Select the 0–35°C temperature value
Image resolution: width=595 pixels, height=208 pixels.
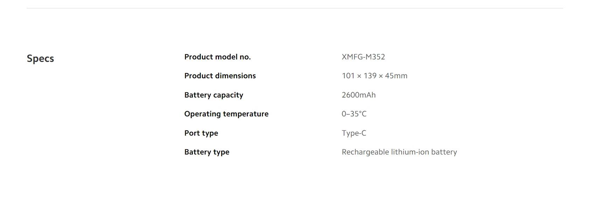[354, 114]
